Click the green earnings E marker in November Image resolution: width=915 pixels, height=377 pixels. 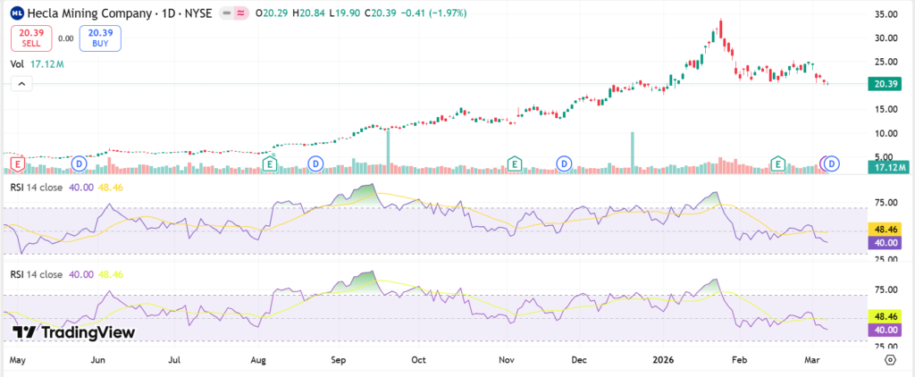[514, 163]
